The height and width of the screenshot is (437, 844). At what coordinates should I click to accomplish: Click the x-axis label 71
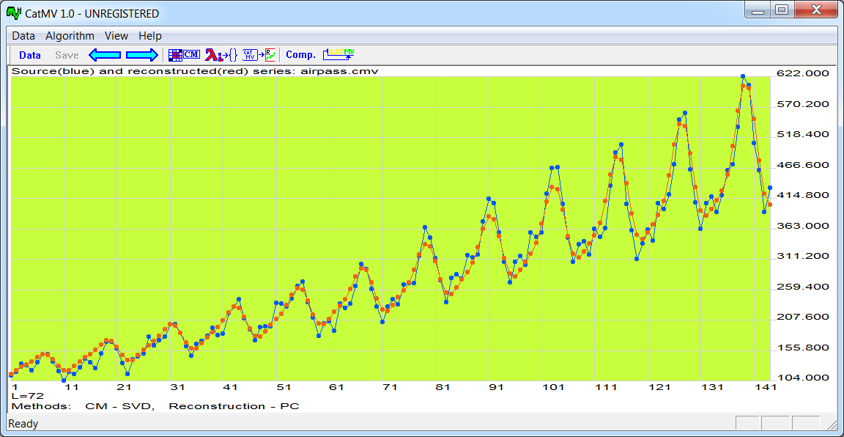point(389,386)
